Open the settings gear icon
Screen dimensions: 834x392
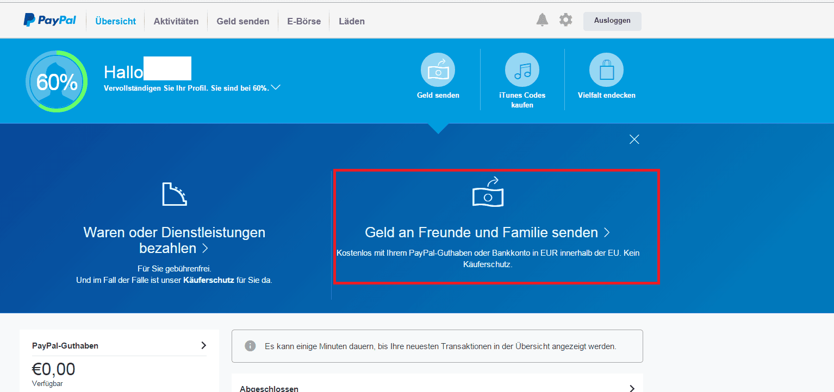tap(566, 20)
